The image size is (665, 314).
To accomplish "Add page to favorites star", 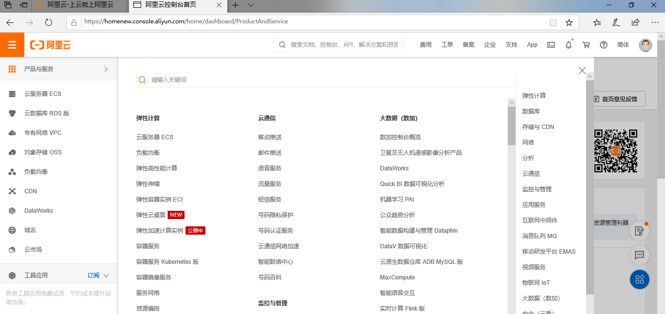I will (x=569, y=22).
